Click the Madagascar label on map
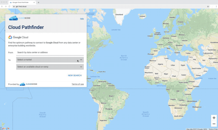This screenshot has width=218, height=130. [197, 107]
